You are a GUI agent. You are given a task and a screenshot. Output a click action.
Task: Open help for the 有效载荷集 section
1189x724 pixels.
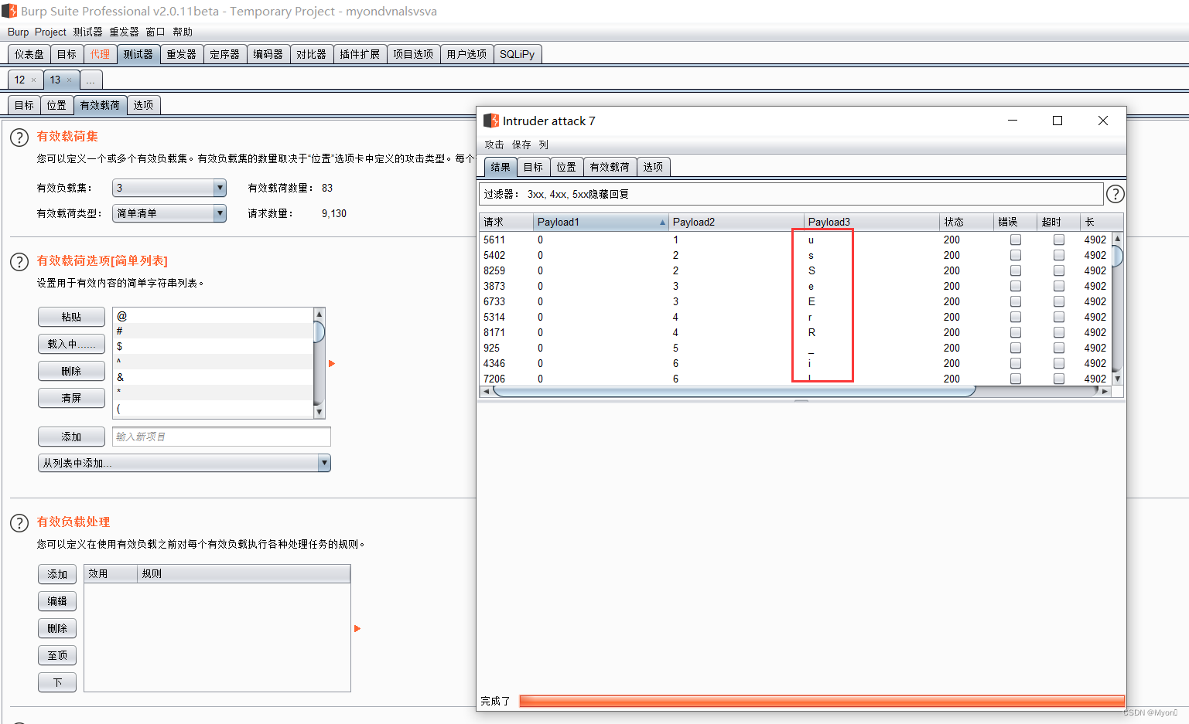click(x=19, y=138)
